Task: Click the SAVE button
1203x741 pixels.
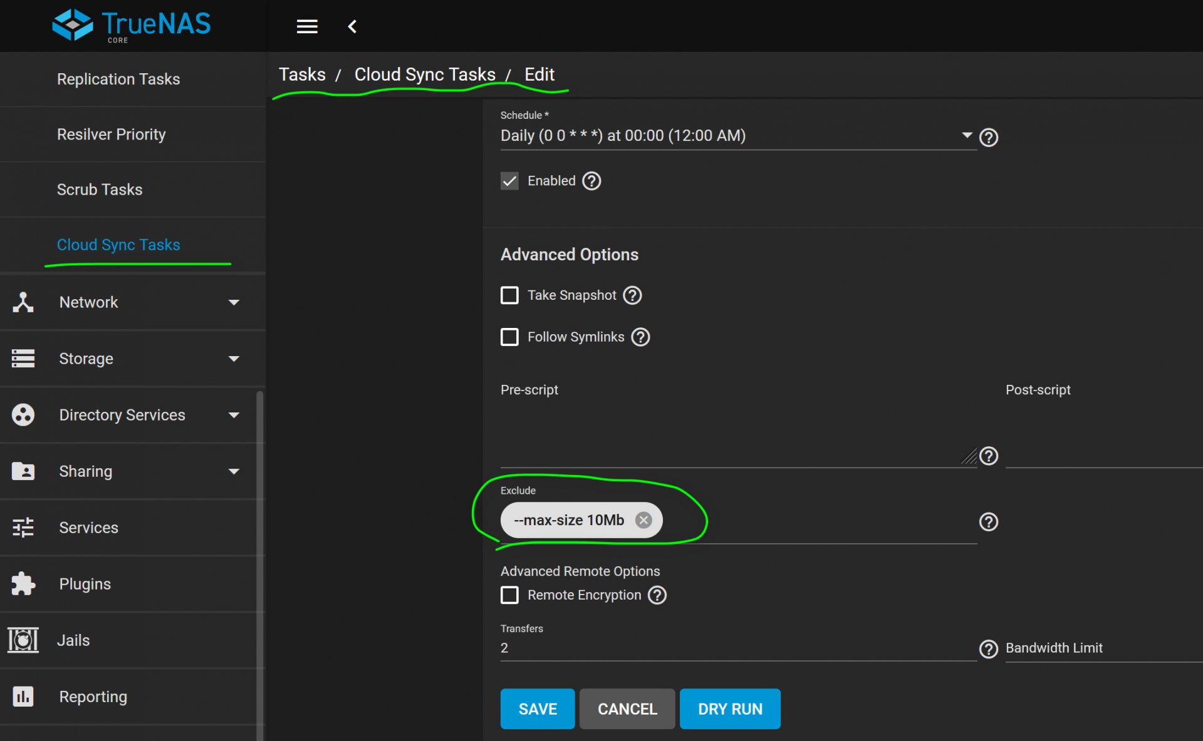Action: (538, 708)
